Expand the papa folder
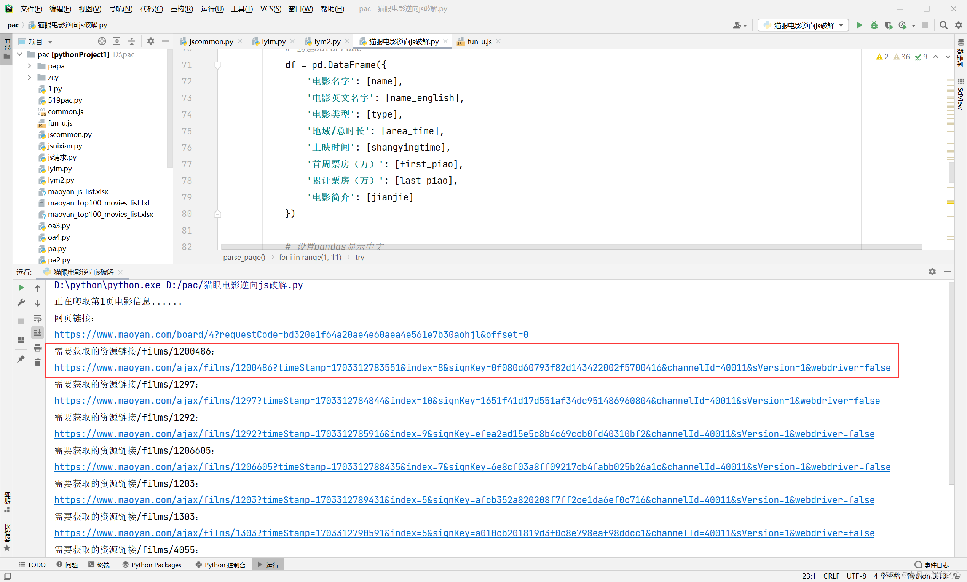The height and width of the screenshot is (582, 967). (x=29, y=66)
